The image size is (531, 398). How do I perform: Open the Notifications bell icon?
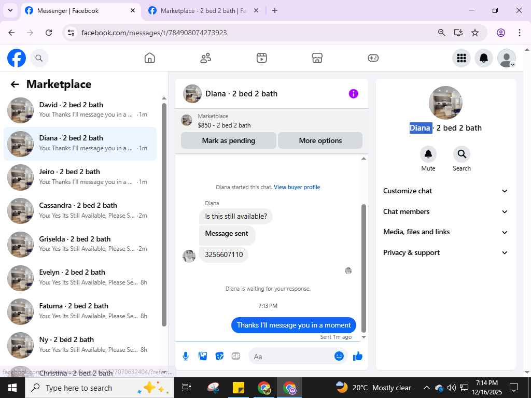tap(484, 58)
